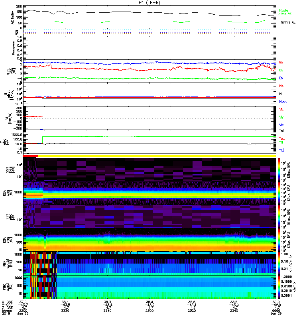This screenshot has width=299, height=319.
Task: Select the "2320" time tick label
Action: click(192, 311)
